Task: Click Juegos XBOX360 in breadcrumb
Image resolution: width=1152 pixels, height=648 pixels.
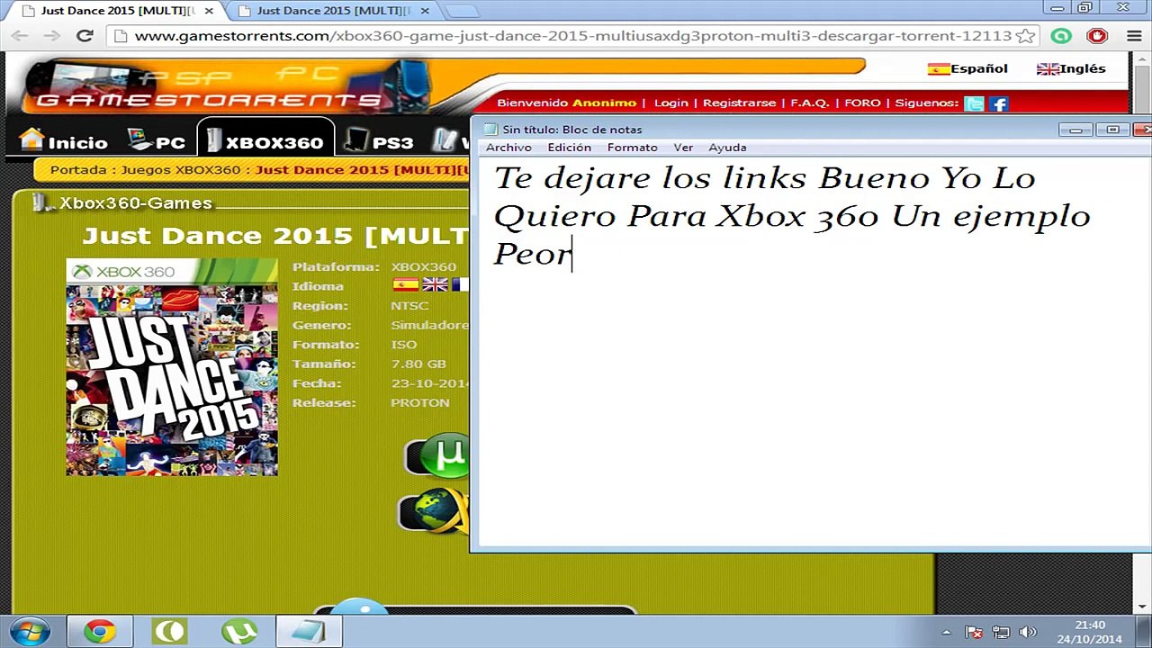Action: [x=181, y=169]
